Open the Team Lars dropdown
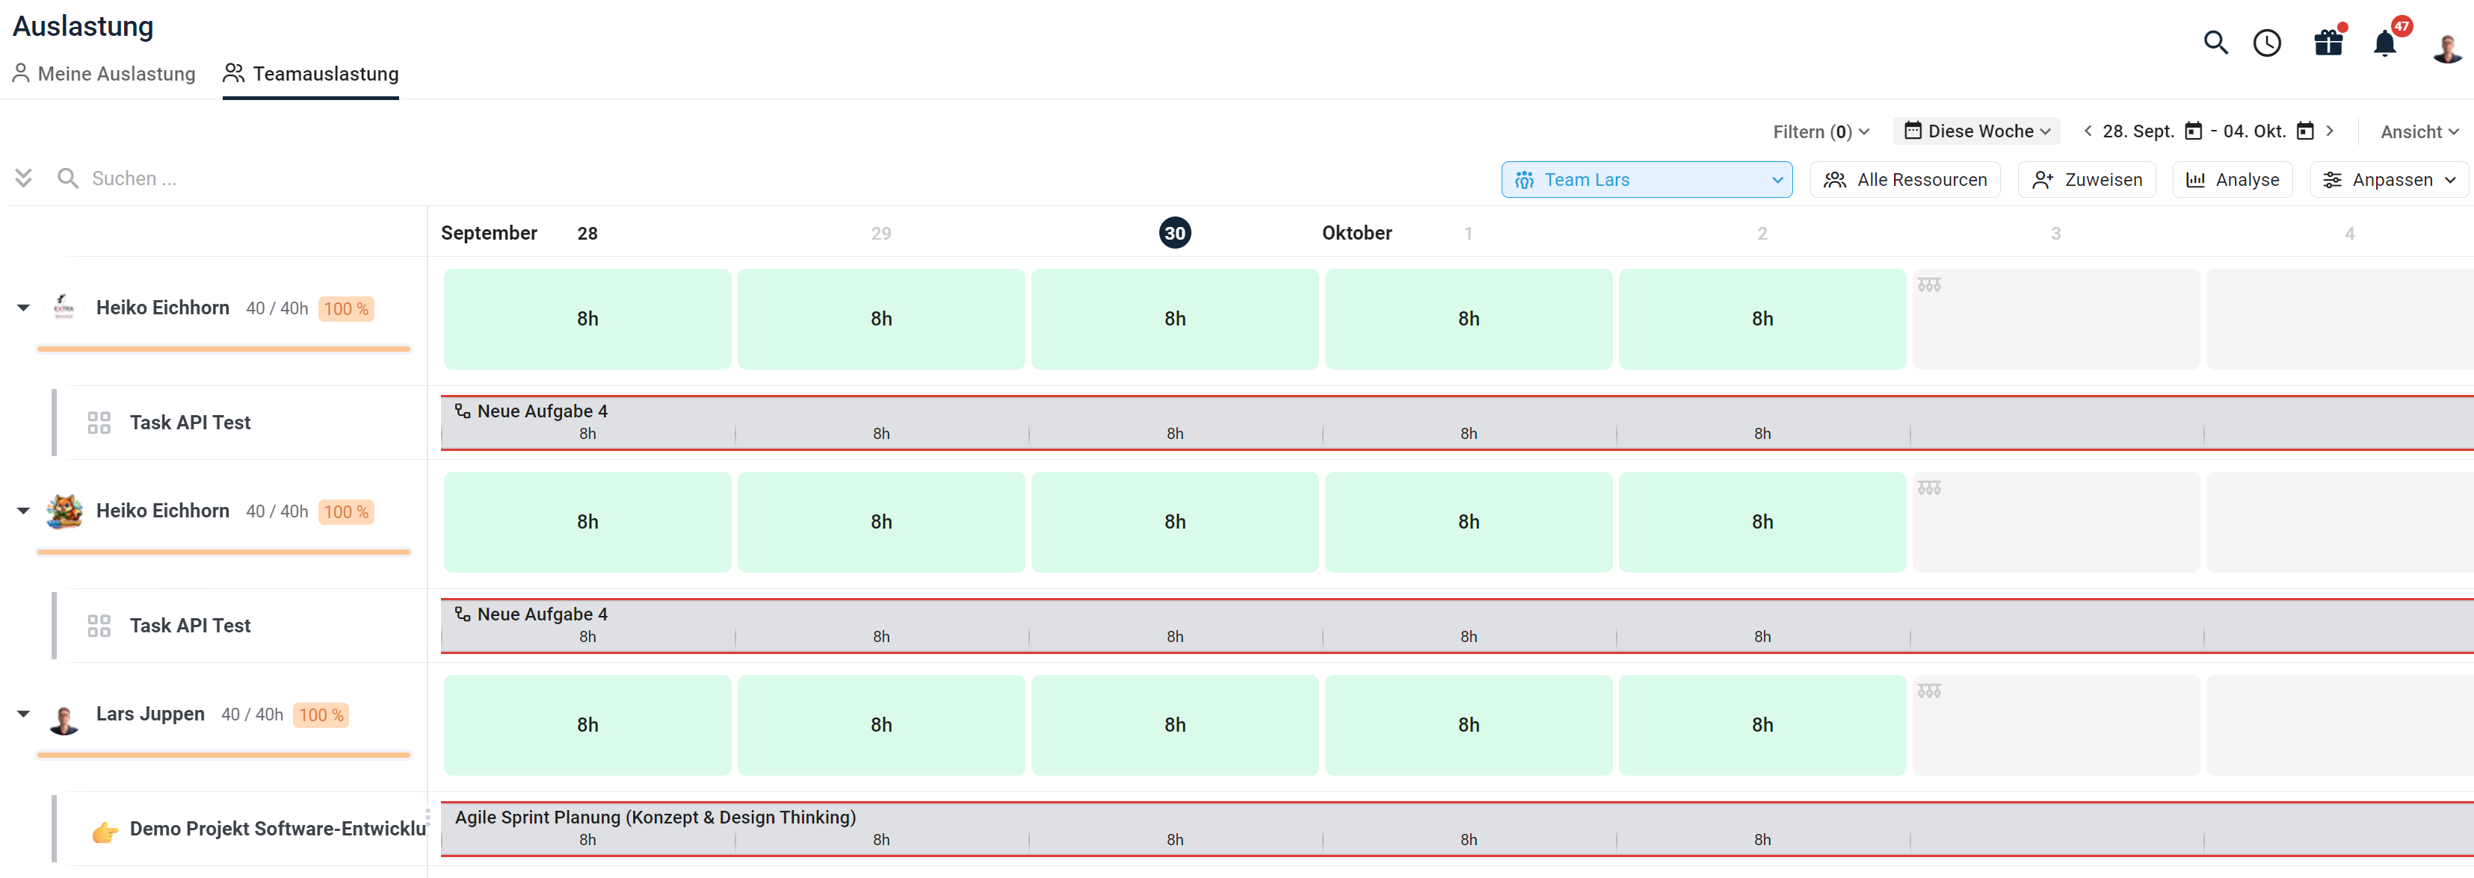The width and height of the screenshot is (2474, 878). pos(1646,179)
